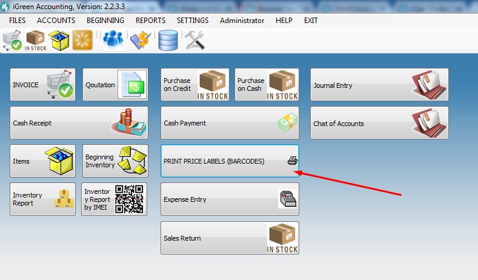
Task: Open Chat of Accounts
Action: (379, 122)
